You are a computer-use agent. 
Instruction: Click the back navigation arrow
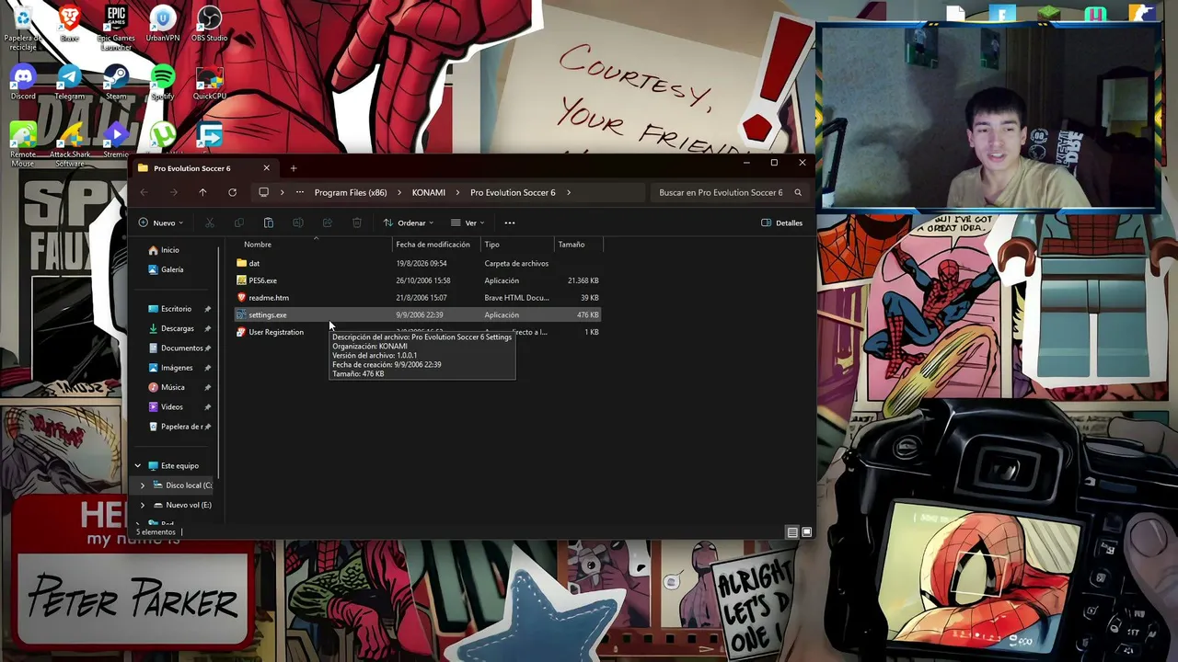pyautogui.click(x=144, y=192)
